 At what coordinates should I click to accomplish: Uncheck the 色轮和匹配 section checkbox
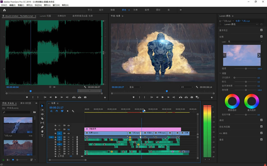pyautogui.click(x=261, y=126)
